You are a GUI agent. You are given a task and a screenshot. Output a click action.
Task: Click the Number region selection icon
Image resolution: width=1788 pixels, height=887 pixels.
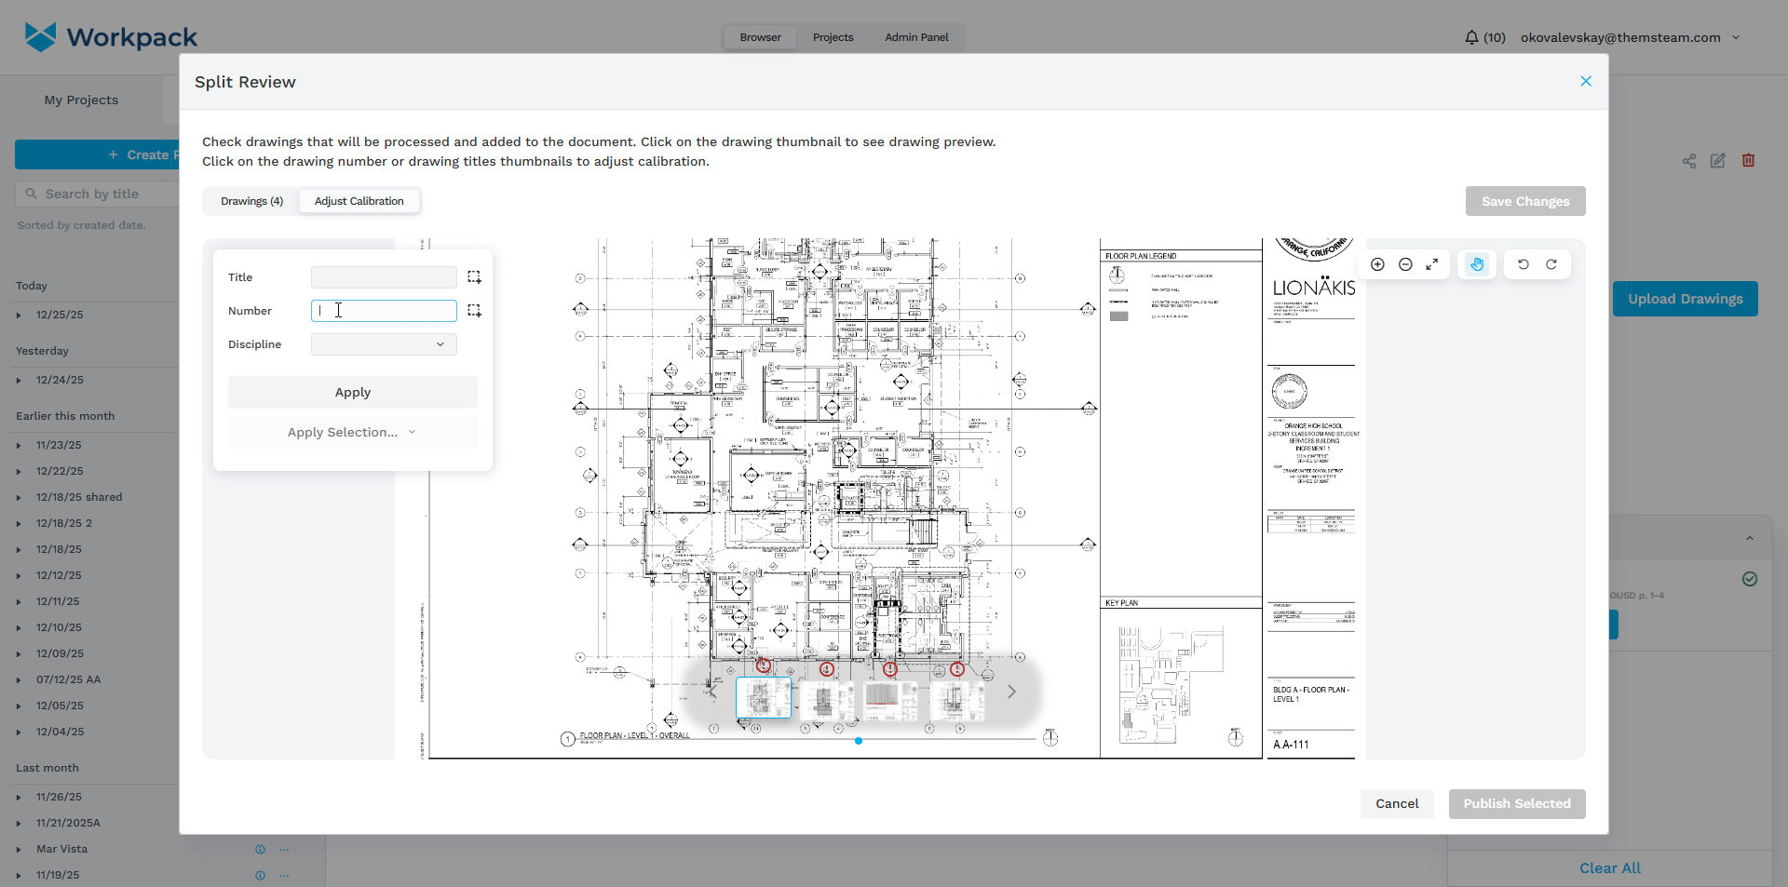(474, 311)
